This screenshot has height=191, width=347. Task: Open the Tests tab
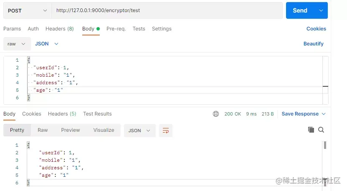pos(139,29)
